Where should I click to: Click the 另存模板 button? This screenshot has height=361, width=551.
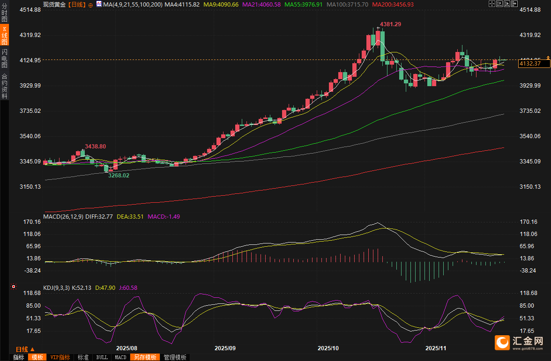coord(145,357)
